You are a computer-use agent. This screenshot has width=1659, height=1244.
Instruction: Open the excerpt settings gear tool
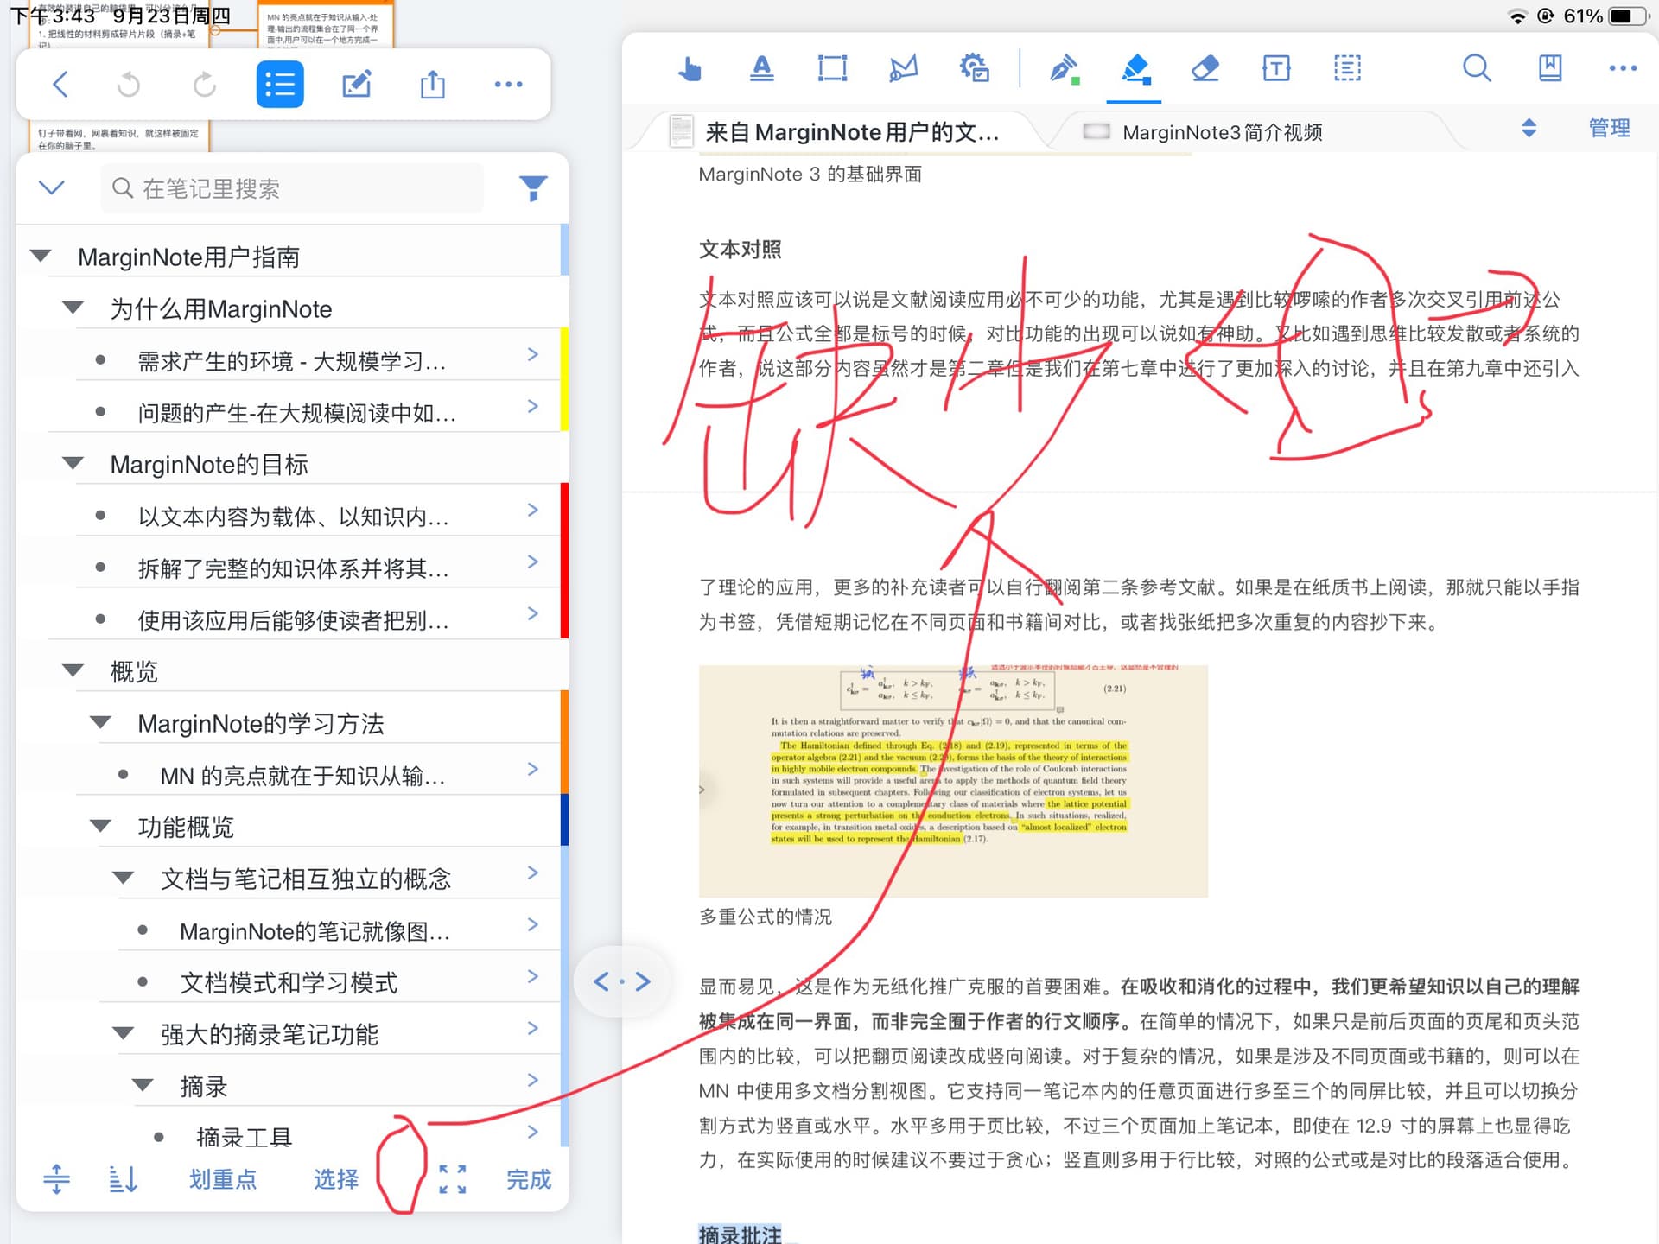[975, 67]
